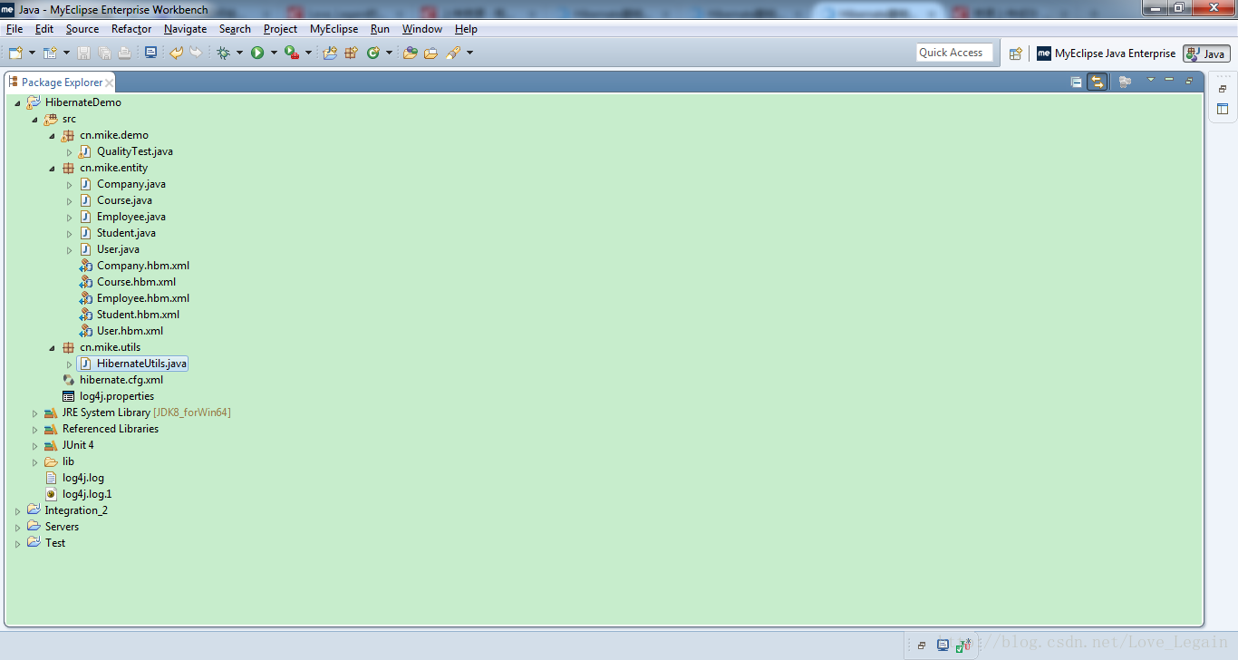The image size is (1238, 660).
Task: Expand JRE System Library node
Action: point(34,413)
